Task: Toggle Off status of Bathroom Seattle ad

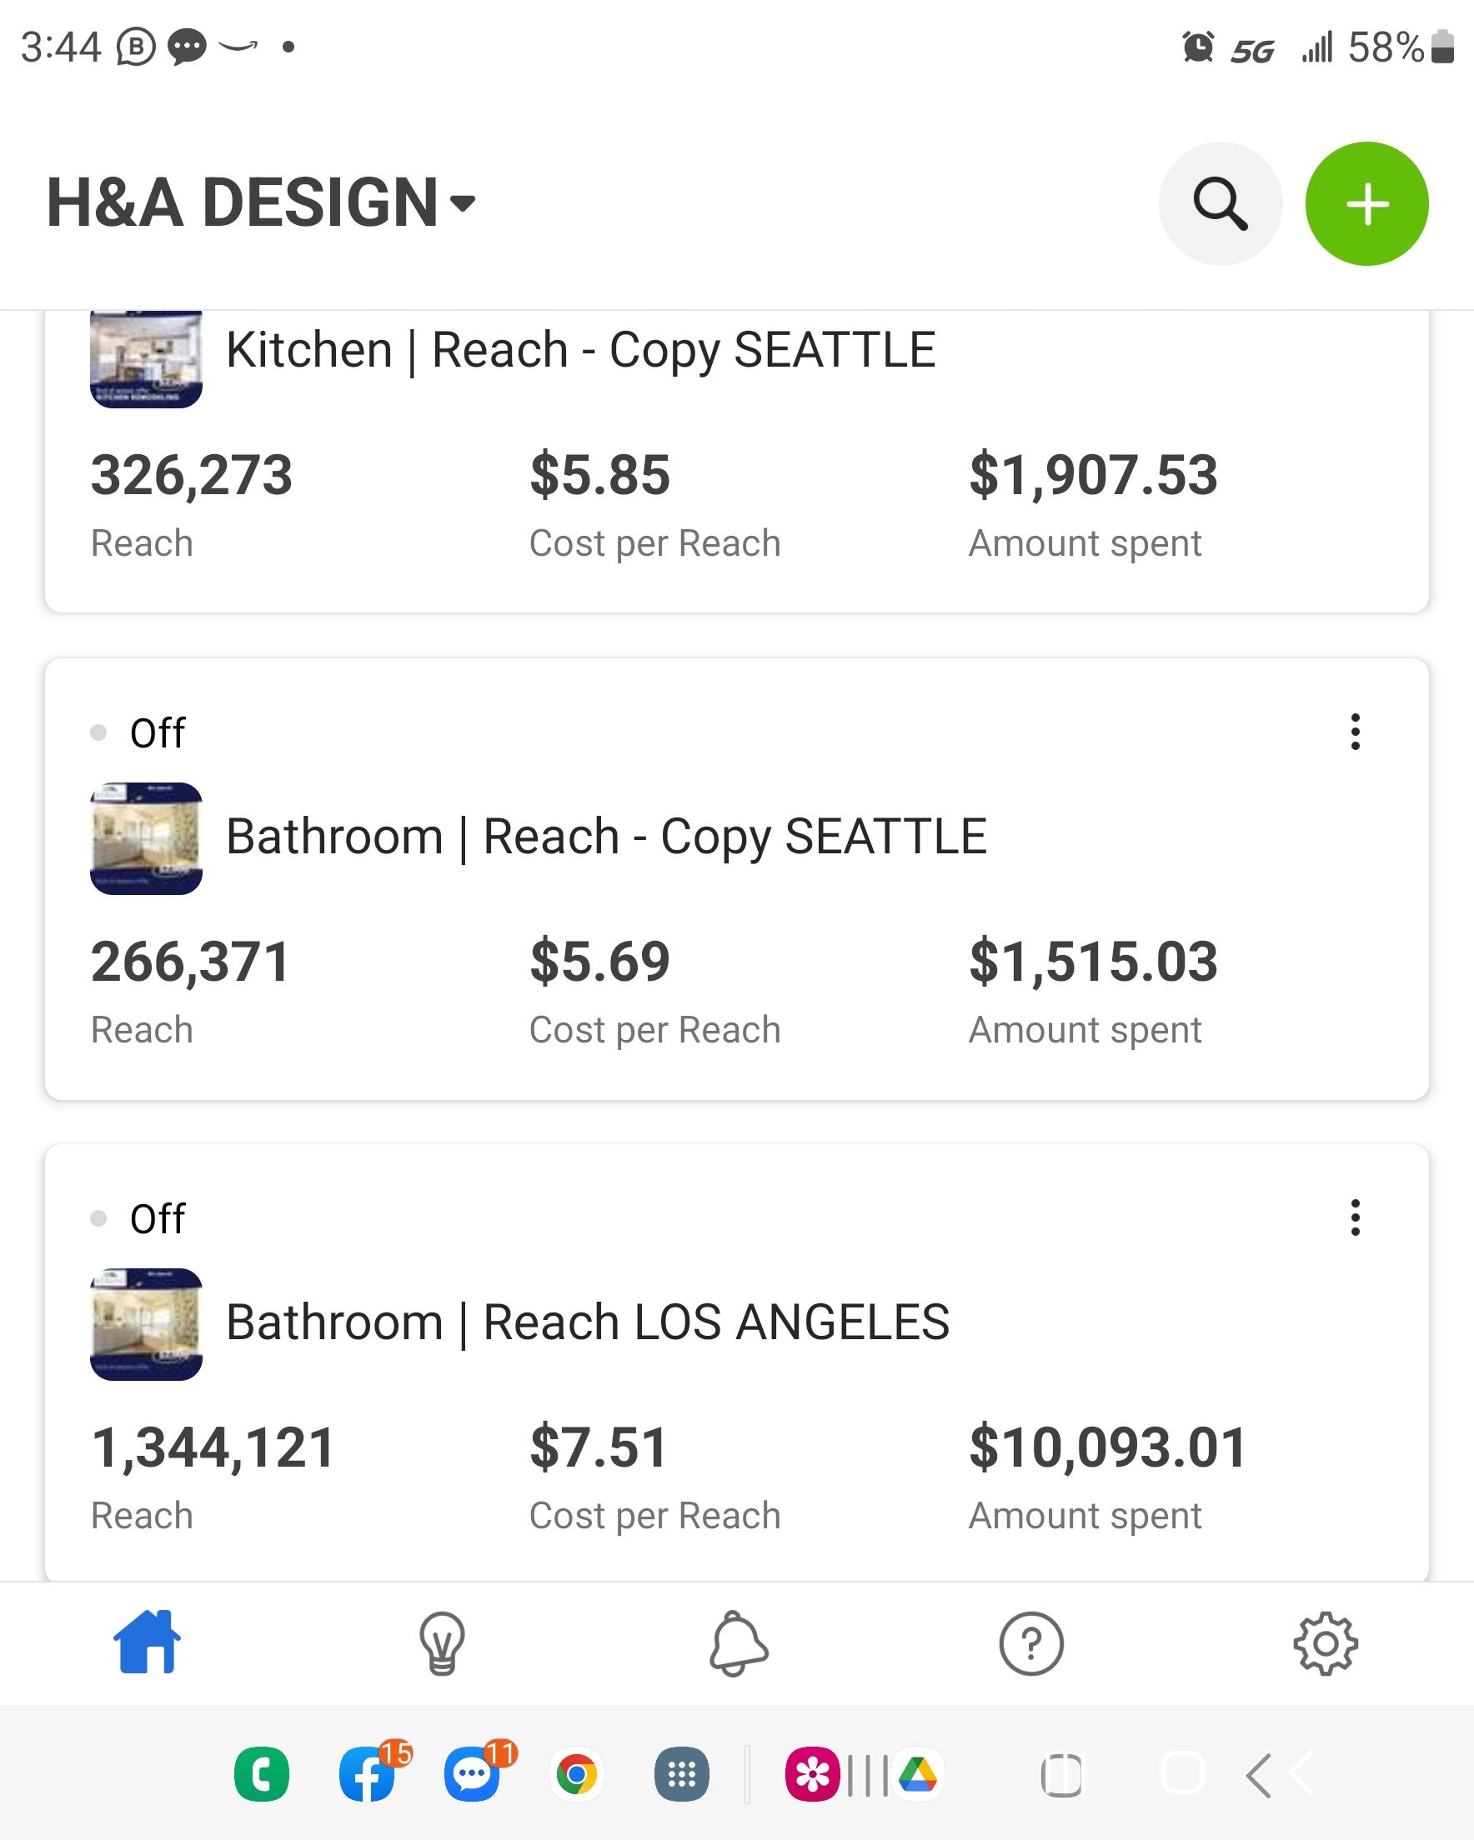Action: (138, 732)
